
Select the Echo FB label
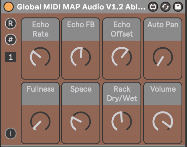[x=81, y=24]
